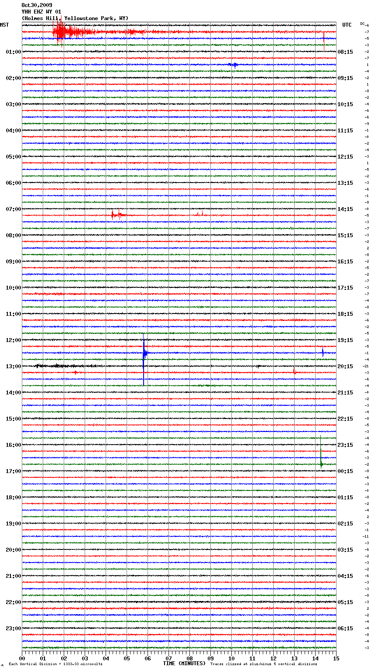Image resolution: width=371 pixels, height=670 pixels.
Task: Click the 15 minute axis tick label
Action: point(336,658)
